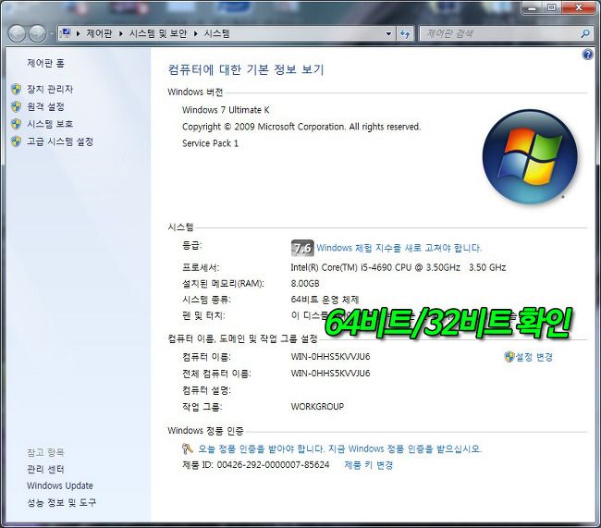The height and width of the screenshot is (528, 601).
Task: Click the keys icon by activation notice
Action: coord(188,448)
